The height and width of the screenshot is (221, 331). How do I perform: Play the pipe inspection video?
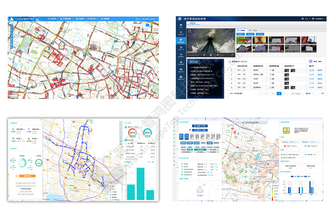click(x=211, y=55)
